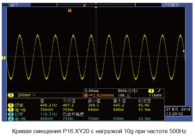The width and height of the screenshot is (195, 136).
Task: Click the orange trigger point triangle at top
Action: pos(96,8)
